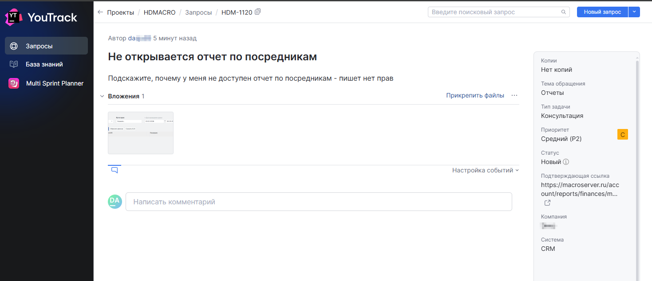Open the attached screenshot thumbnail

tap(141, 133)
